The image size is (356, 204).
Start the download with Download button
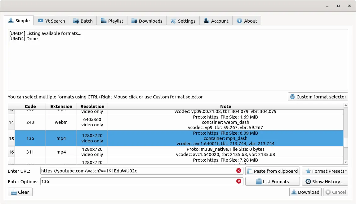coord(305,192)
